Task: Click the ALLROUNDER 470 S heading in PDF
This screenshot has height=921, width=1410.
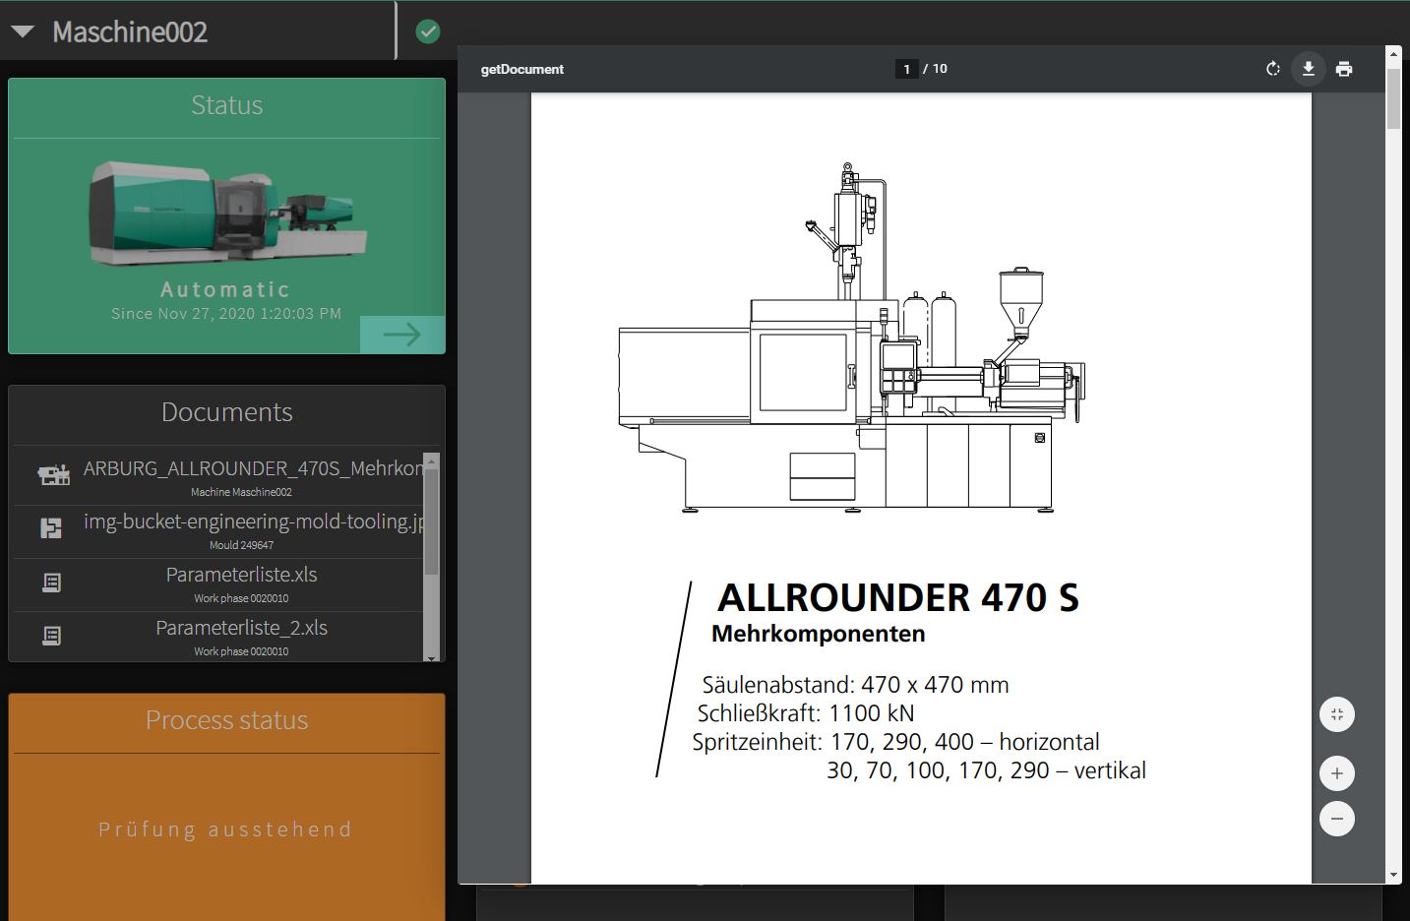Action: (x=898, y=597)
